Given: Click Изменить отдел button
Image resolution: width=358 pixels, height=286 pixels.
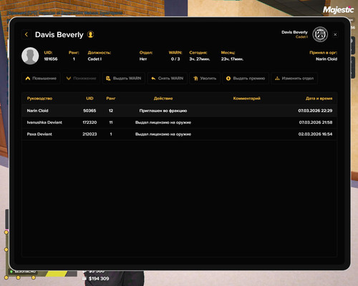Looking at the screenshot, I should coord(294,78).
